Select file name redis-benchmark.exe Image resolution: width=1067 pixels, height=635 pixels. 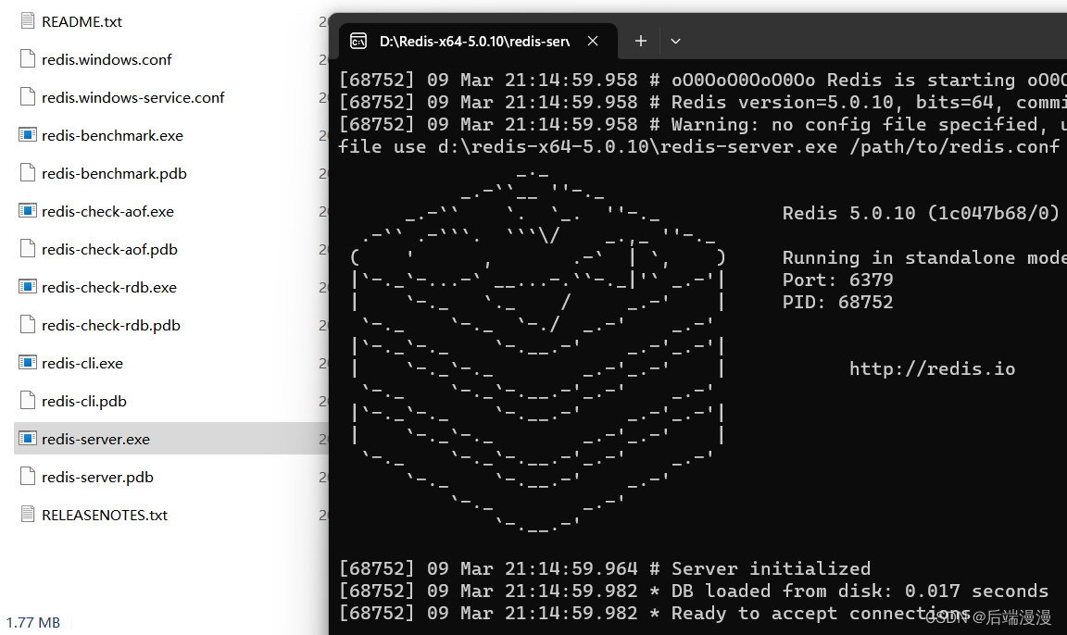(x=112, y=136)
